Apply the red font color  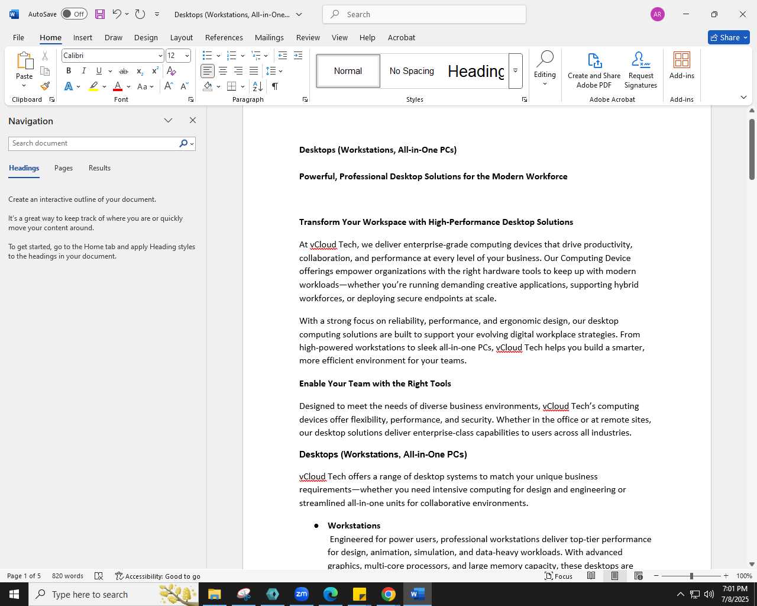(x=118, y=86)
